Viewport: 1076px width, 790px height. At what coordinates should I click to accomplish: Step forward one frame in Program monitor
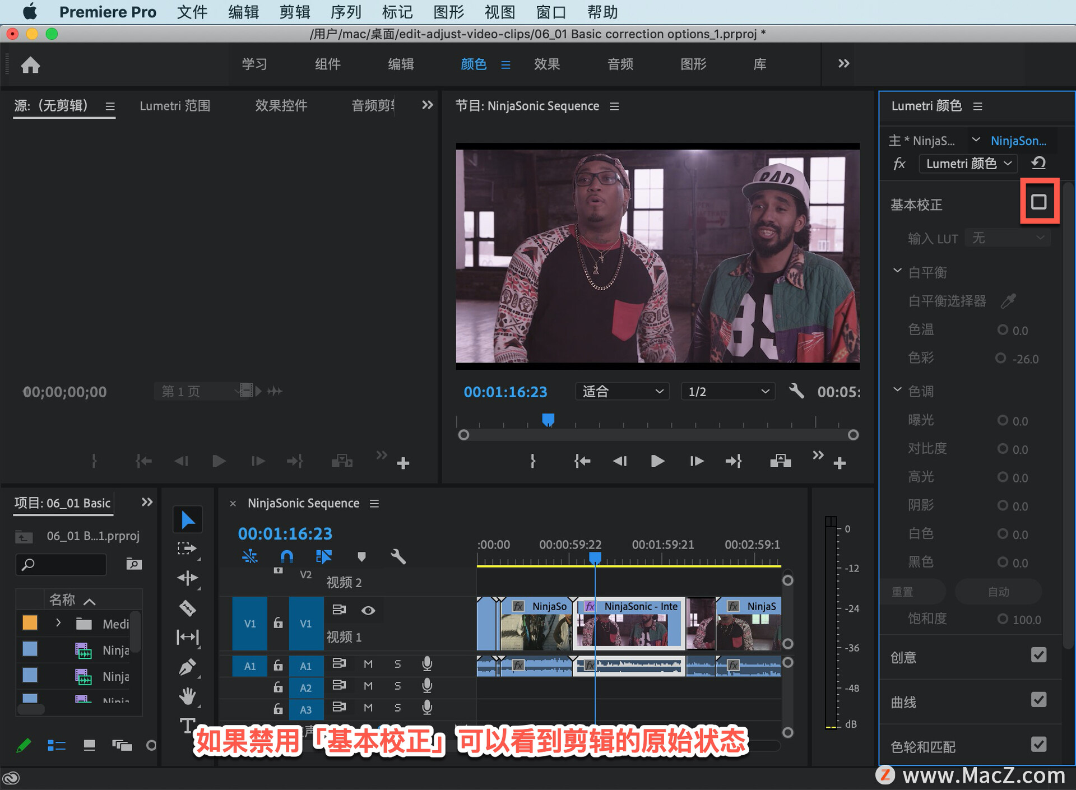(697, 461)
